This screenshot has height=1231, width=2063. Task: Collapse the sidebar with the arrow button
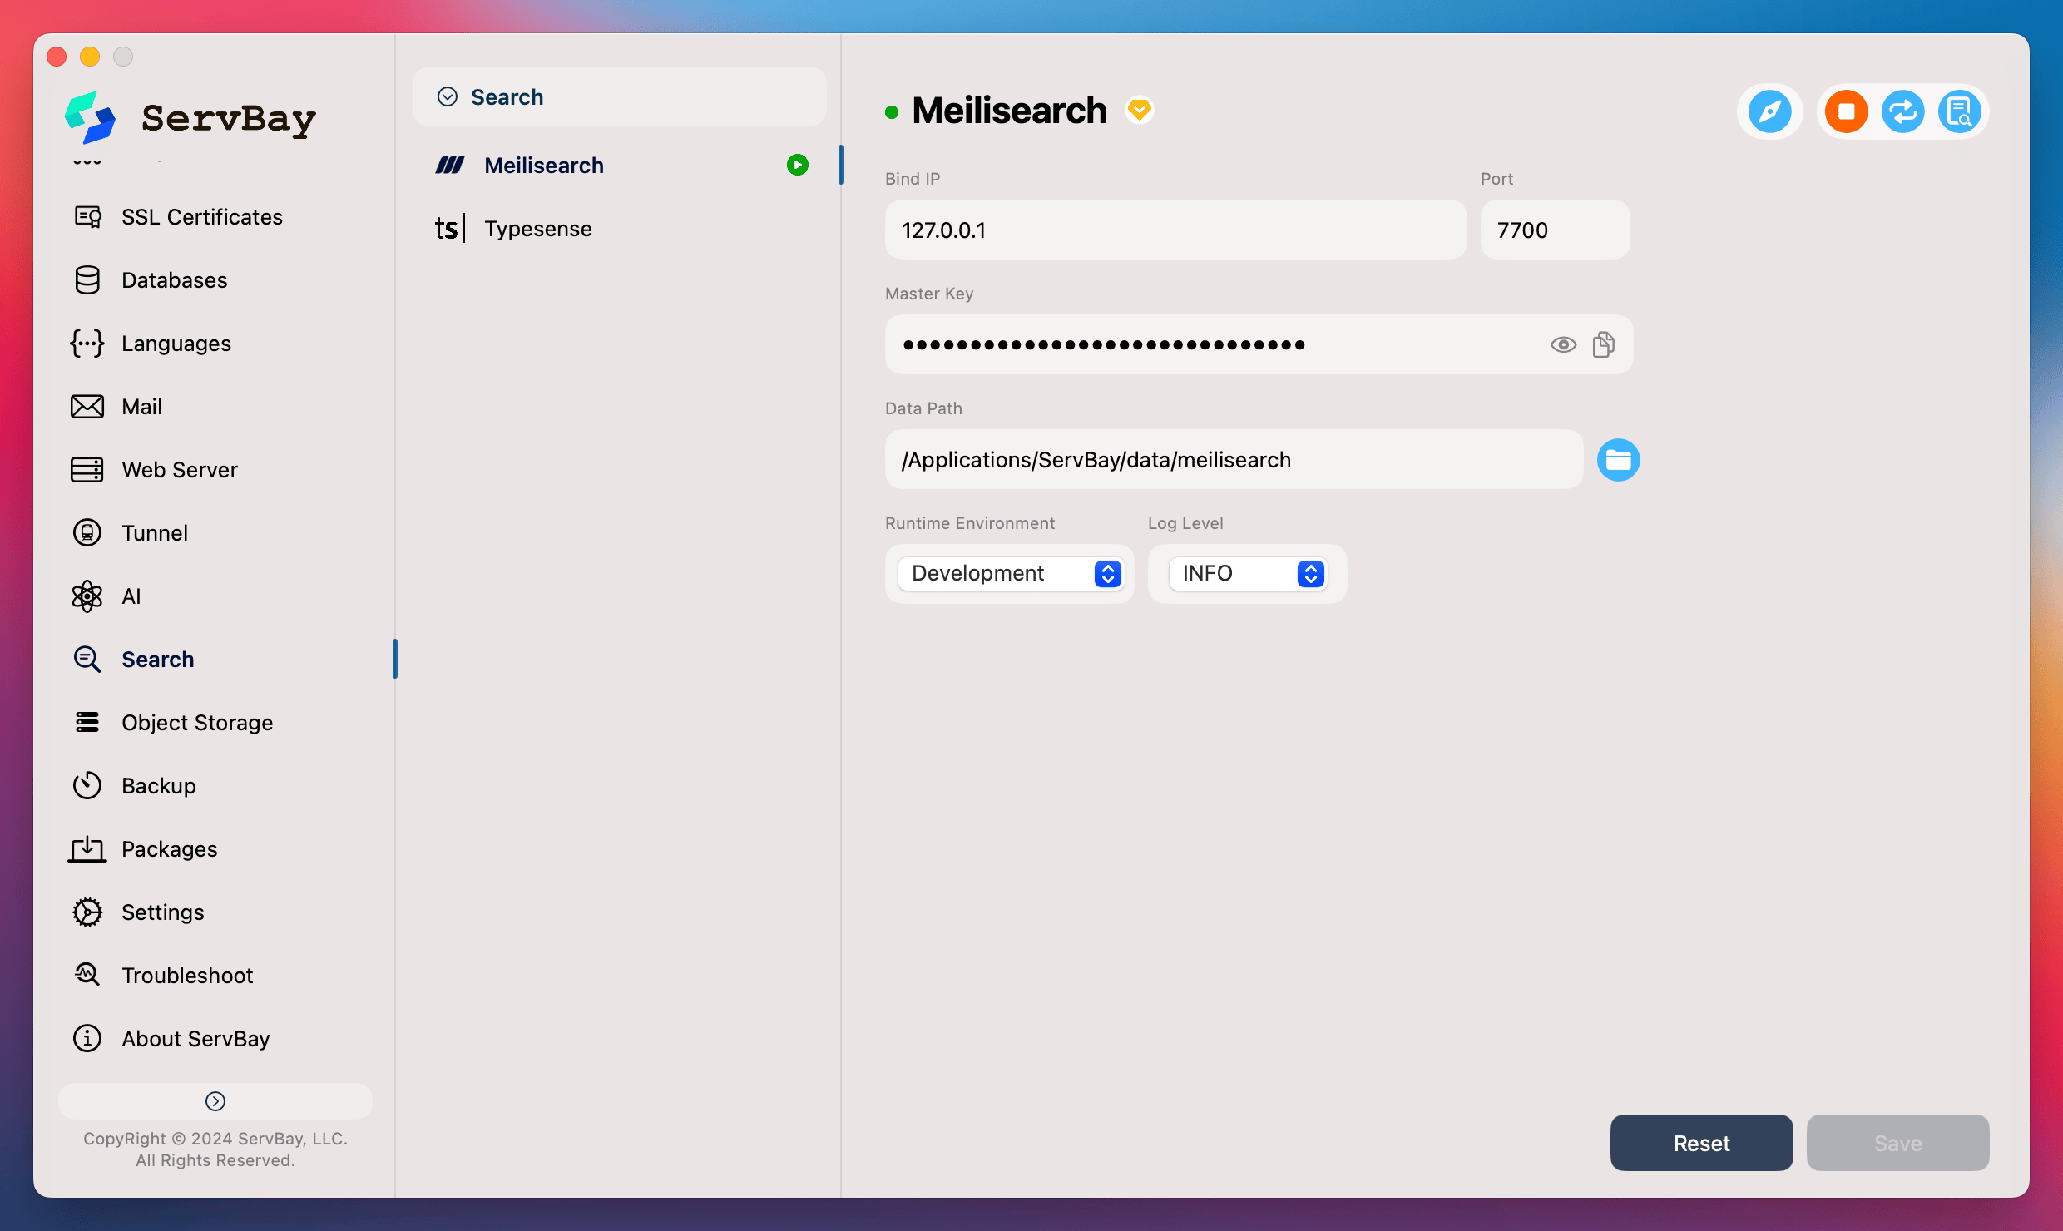click(x=215, y=1101)
